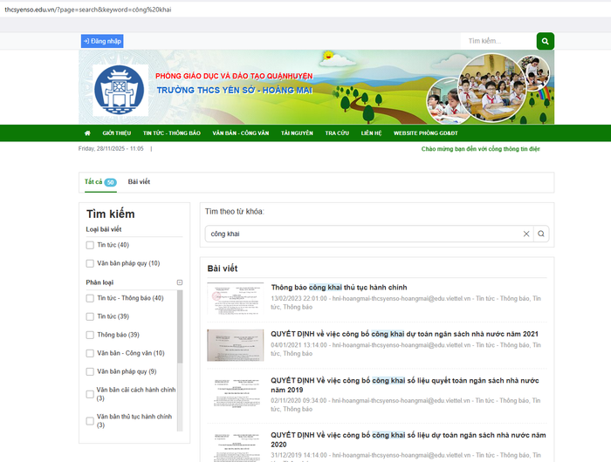This screenshot has height=462, width=611.
Task: Open article Thông báo công khai thủ tục hành chính
Action: pos(339,288)
